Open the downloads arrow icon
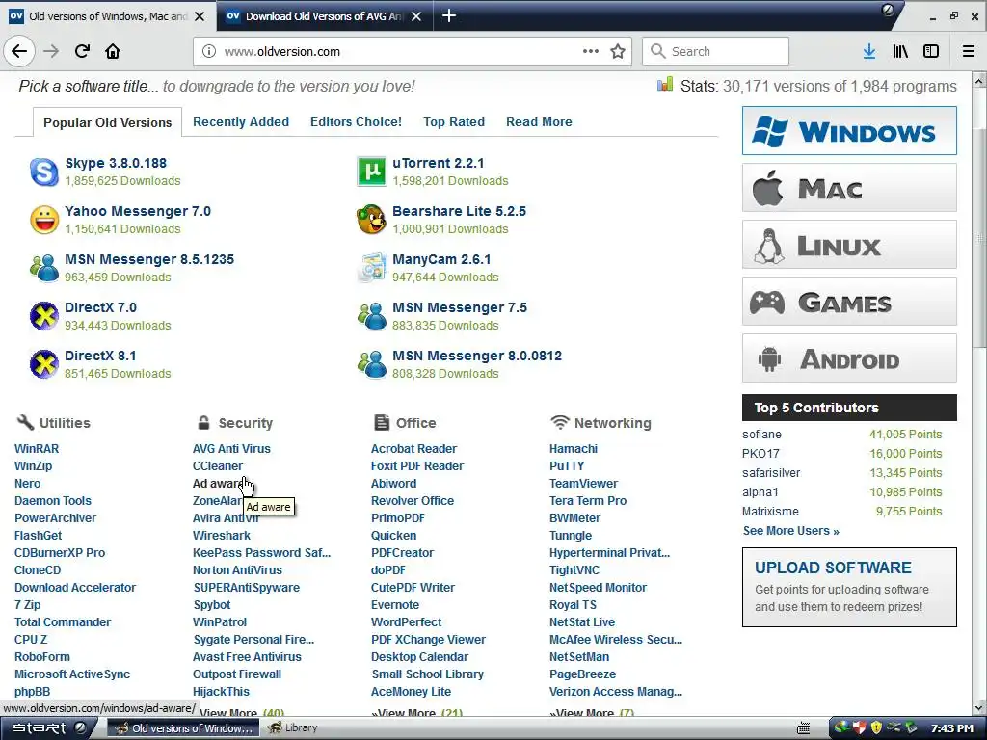 click(x=869, y=51)
